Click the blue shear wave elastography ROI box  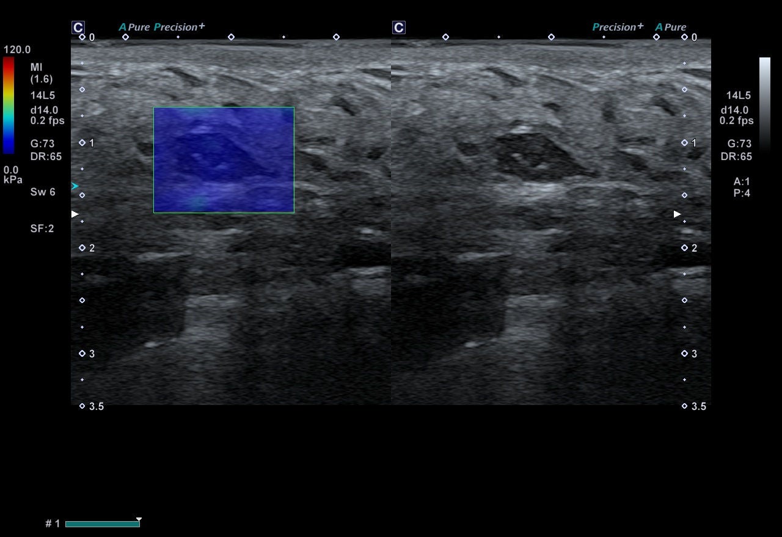pyautogui.click(x=224, y=160)
